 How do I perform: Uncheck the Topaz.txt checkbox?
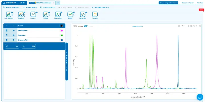tap(7, 35)
